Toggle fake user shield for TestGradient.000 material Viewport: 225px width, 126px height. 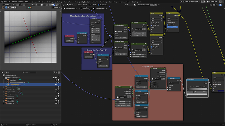point(151,5)
